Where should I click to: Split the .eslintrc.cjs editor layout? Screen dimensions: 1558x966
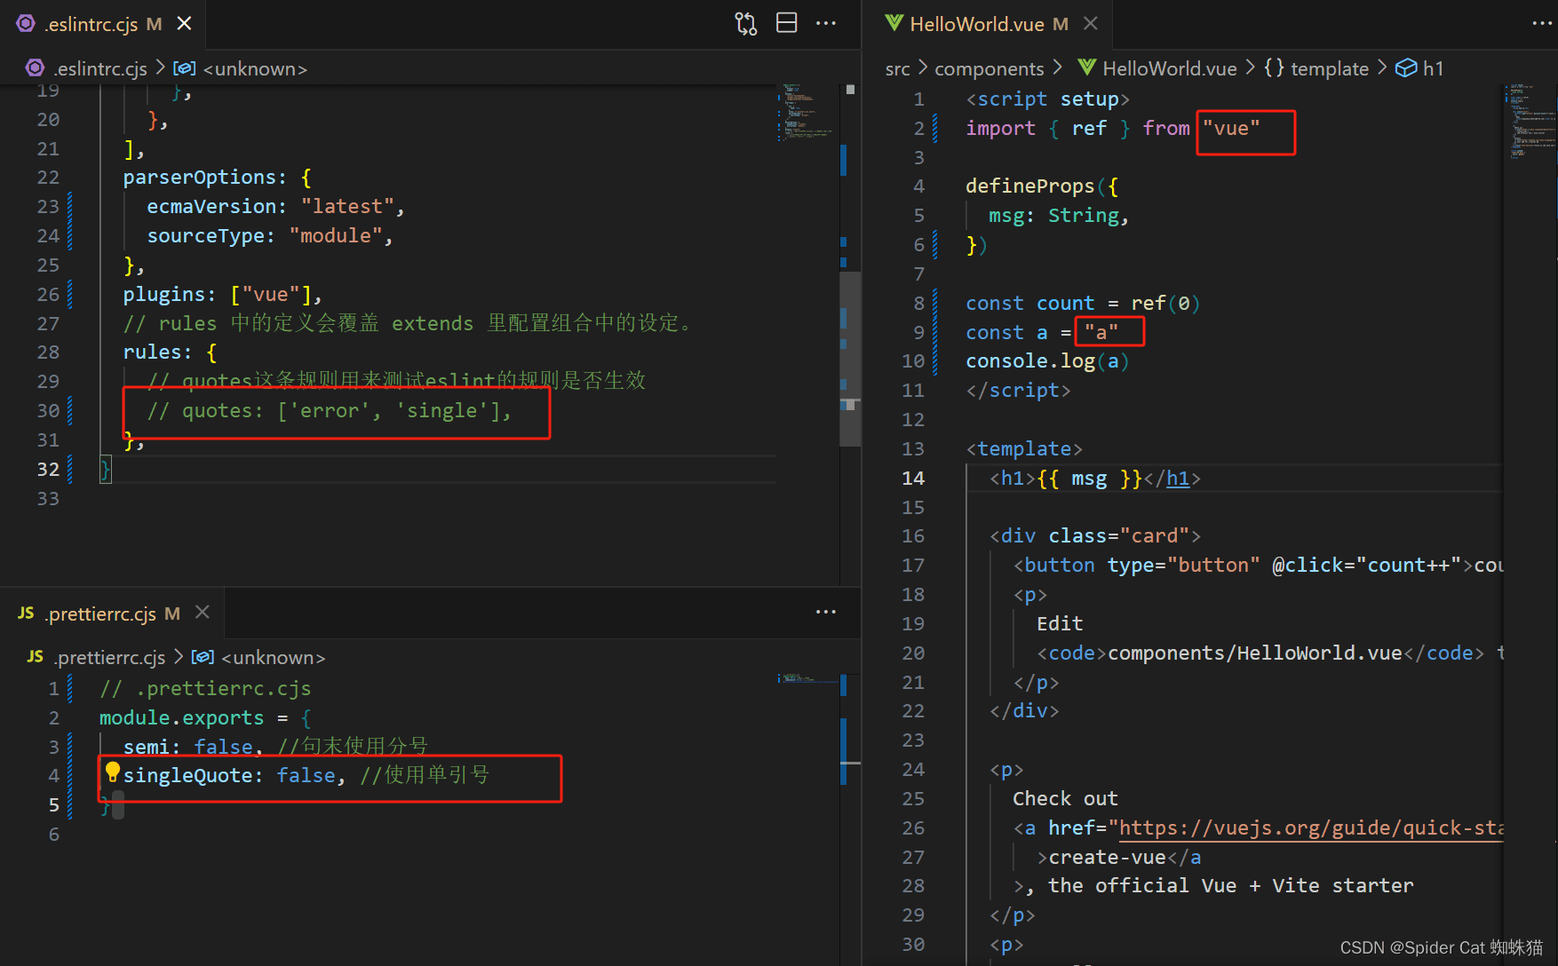(x=787, y=23)
